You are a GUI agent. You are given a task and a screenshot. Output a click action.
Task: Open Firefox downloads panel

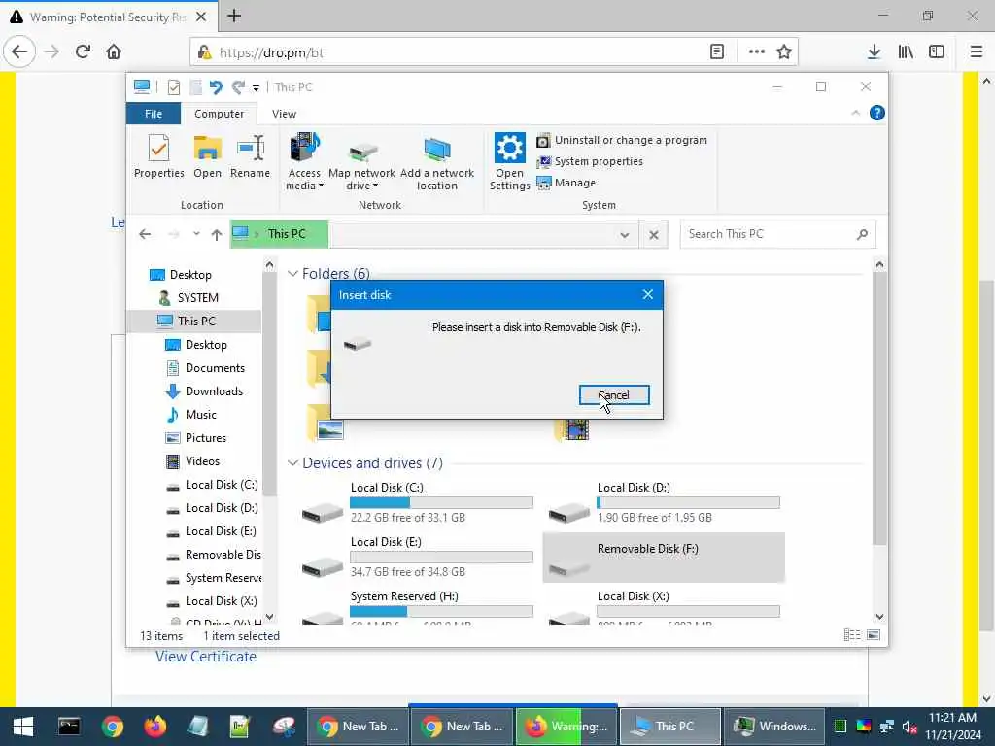point(874,52)
